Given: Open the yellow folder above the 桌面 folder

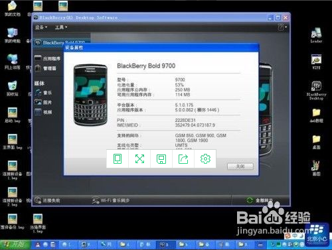Looking at the screenshot, I should point(316,115).
